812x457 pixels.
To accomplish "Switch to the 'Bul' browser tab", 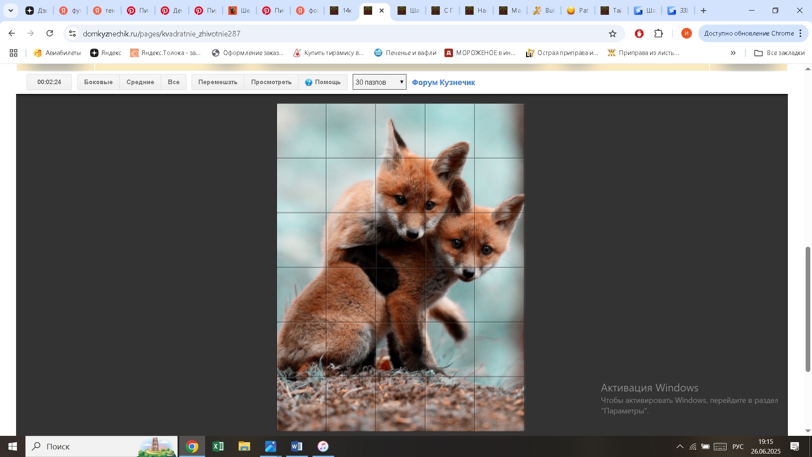I will pyautogui.click(x=544, y=11).
